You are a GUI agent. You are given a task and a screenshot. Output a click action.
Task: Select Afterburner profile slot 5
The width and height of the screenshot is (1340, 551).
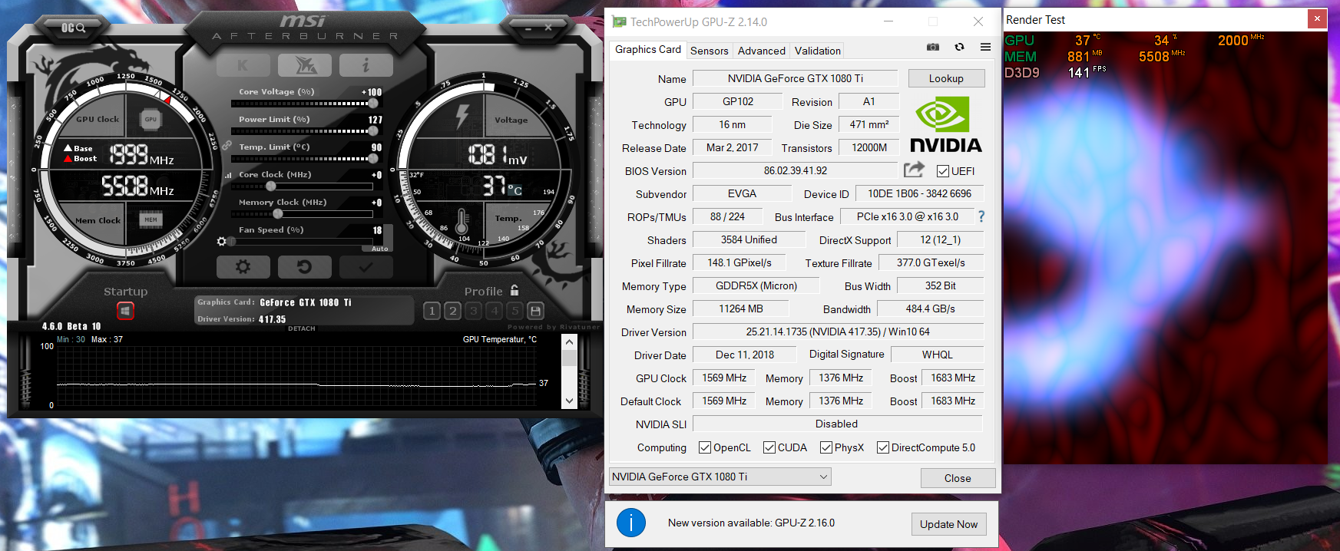514,311
